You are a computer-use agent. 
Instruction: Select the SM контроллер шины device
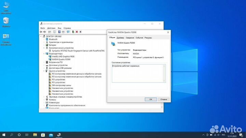point(61,85)
